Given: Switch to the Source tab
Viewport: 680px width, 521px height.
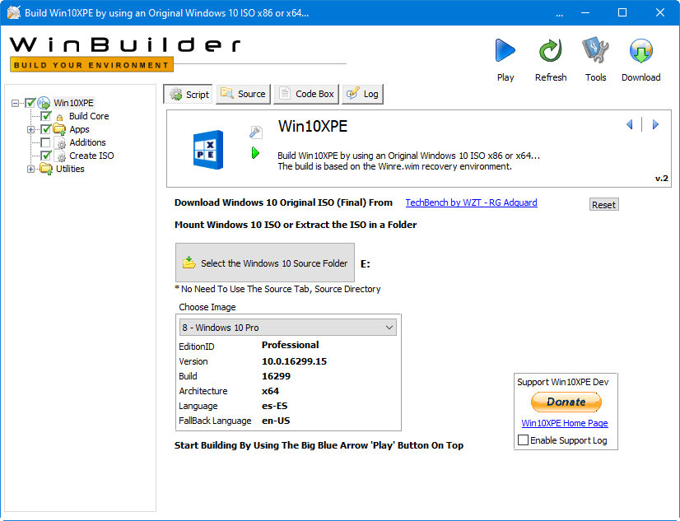Looking at the screenshot, I should (x=242, y=94).
